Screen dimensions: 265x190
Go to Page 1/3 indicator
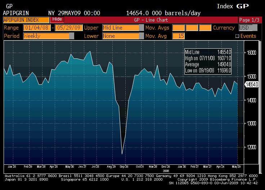pyautogui.click(x=250, y=20)
